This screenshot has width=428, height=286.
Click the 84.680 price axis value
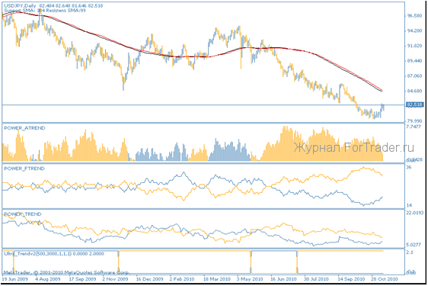(x=414, y=91)
